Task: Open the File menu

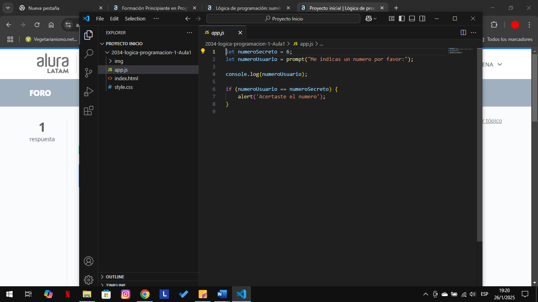Action: pos(100,18)
